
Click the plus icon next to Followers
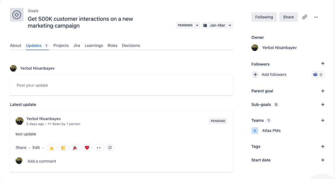323,64
